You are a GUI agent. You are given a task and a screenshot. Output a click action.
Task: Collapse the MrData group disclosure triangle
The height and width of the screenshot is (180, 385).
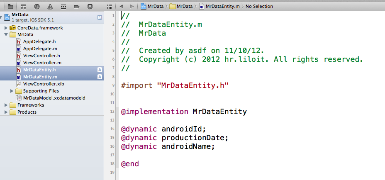(6, 34)
